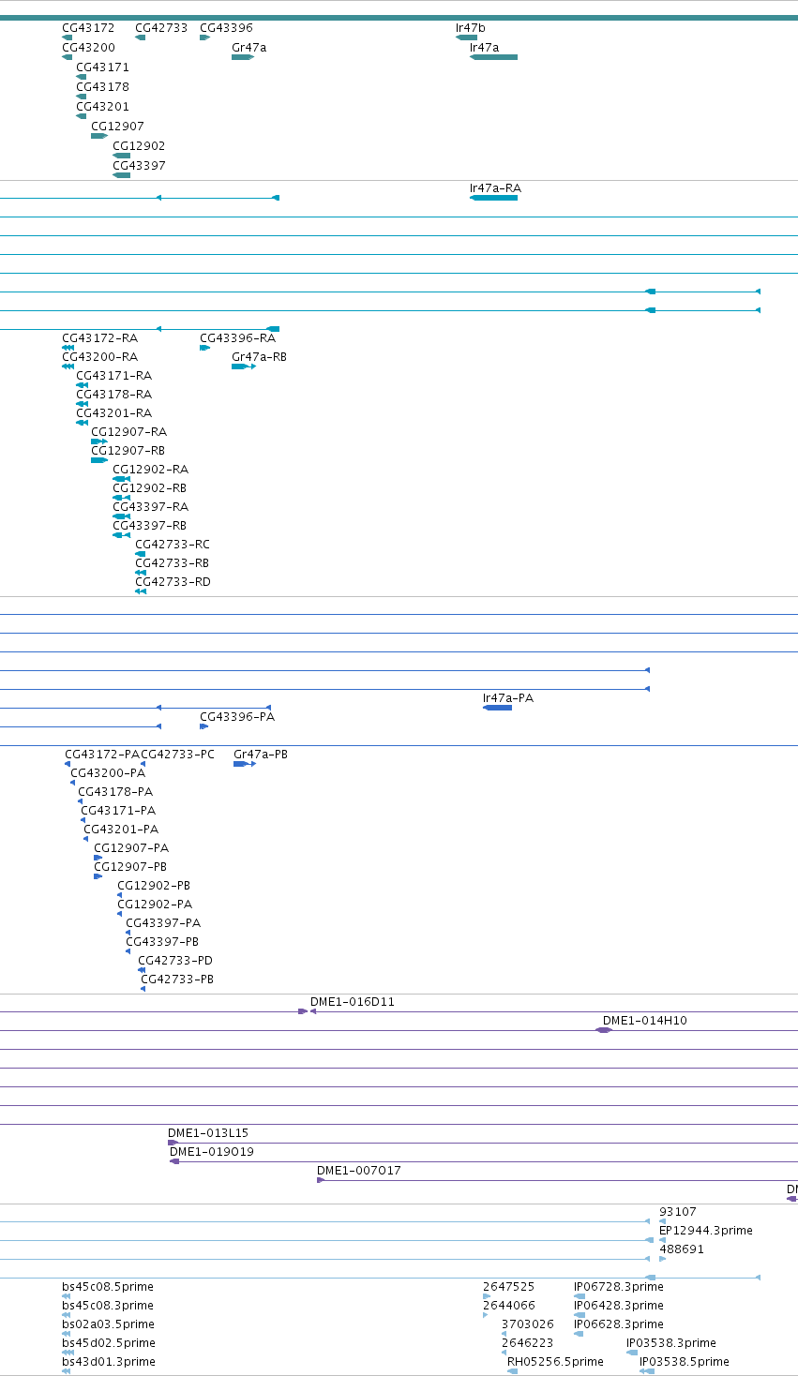Select the CG43172 gene label
798x1376 pixels.
pyautogui.click(x=88, y=28)
